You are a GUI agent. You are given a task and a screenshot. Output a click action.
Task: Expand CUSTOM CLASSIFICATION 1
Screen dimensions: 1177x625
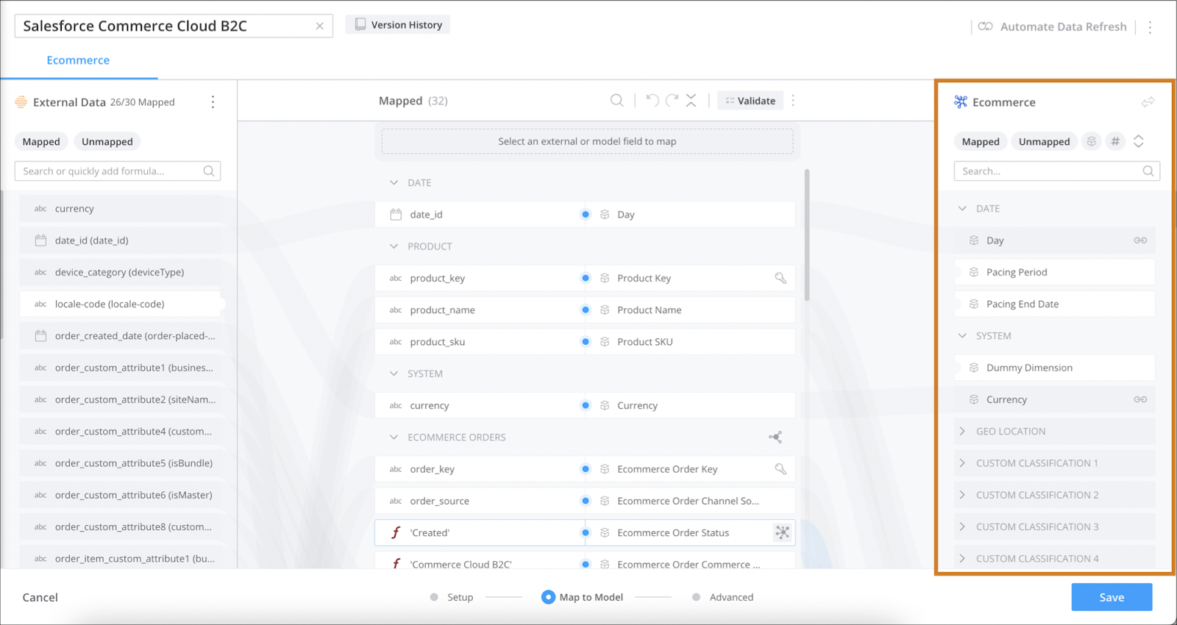point(1054,463)
